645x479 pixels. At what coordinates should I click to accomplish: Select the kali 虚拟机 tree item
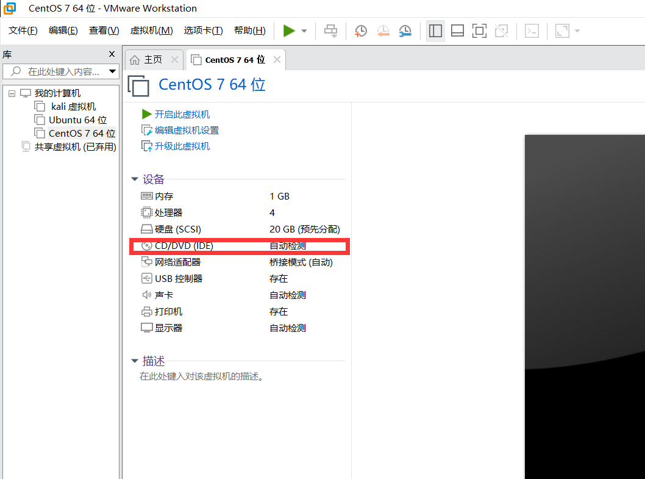73,107
